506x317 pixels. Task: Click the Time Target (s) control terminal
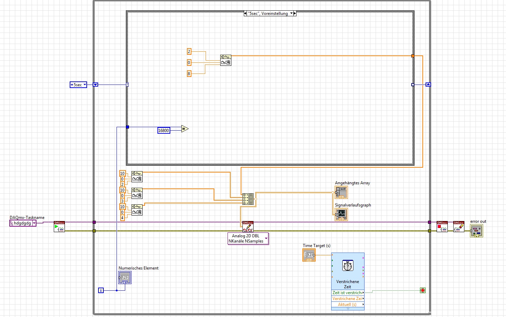tap(309, 255)
